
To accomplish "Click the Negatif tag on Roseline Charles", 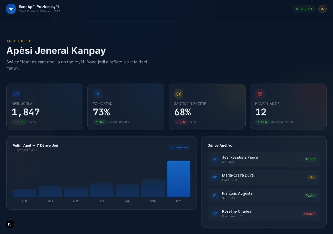I will click(309, 213).
